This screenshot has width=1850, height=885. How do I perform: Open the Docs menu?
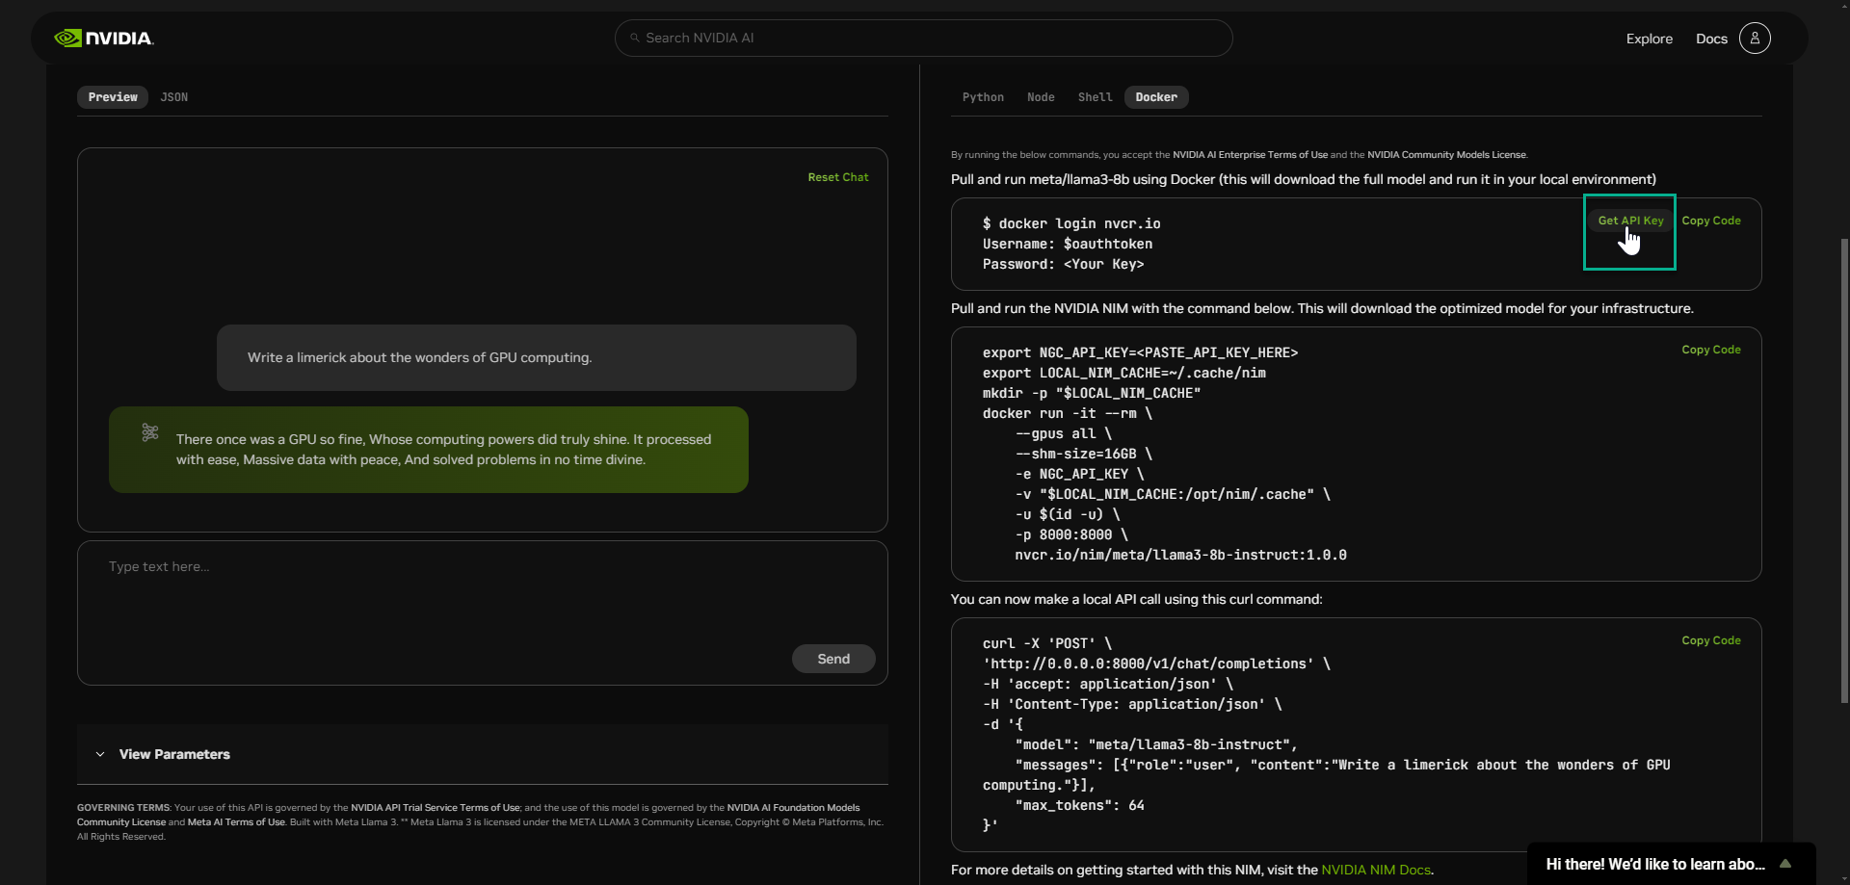(1711, 39)
